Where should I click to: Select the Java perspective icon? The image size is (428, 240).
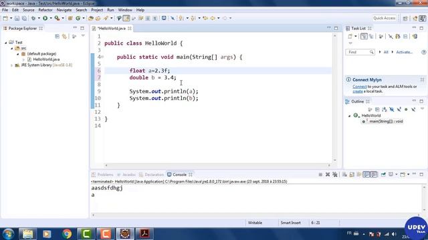click(x=422, y=18)
